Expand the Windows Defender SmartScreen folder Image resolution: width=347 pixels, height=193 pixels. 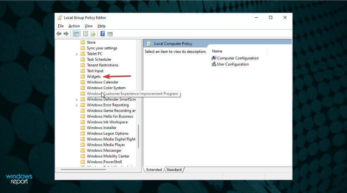[x=77, y=100]
